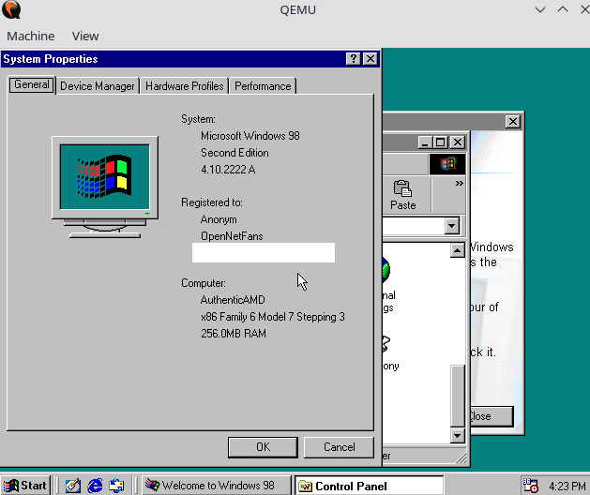Maximize the Control Panel window
590x495 pixels.
pyautogui.click(x=440, y=142)
